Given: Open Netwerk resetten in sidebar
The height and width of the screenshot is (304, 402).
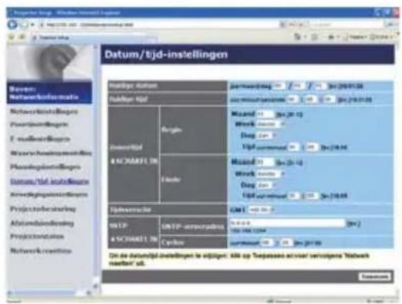Looking at the screenshot, I should (41, 250).
